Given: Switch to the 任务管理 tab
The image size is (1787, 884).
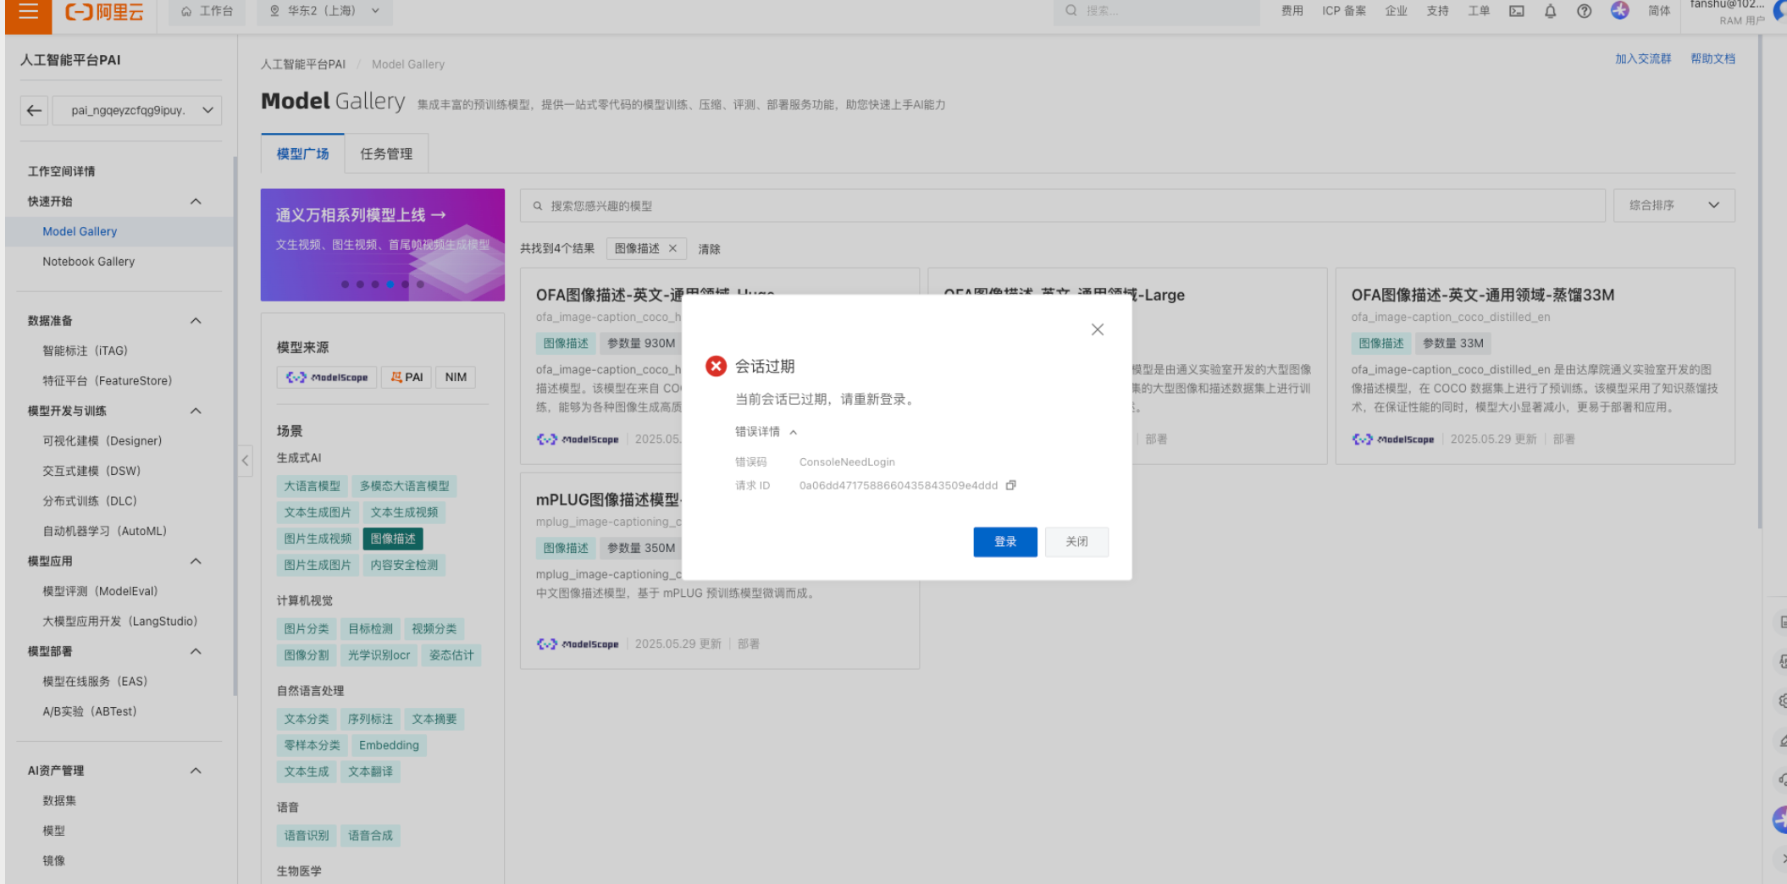Looking at the screenshot, I should click(386, 153).
